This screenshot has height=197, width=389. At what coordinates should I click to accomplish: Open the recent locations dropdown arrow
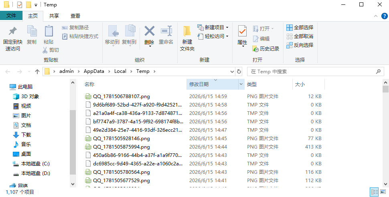tap(29, 72)
